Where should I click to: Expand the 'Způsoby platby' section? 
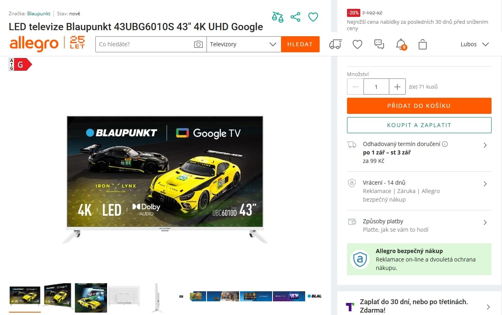[485, 222]
